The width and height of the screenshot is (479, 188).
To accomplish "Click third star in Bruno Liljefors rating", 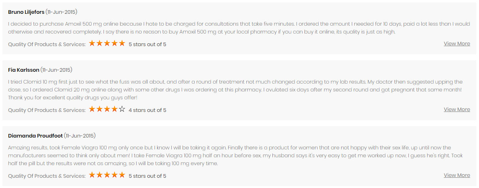I will click(x=107, y=43).
